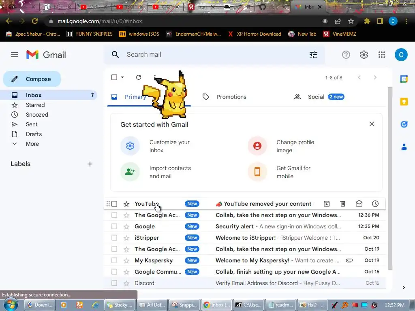Click the inbox vertical scrollbar
Screen dimensions: 415x311
[390, 179]
